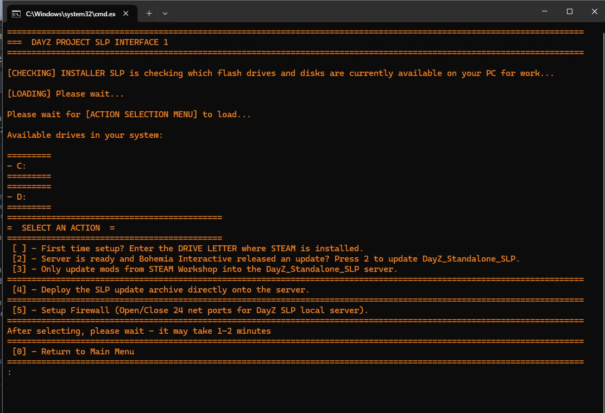The height and width of the screenshot is (413, 605).
Task: Click the 'SELECT AN ACTION' heading
Action: point(61,228)
